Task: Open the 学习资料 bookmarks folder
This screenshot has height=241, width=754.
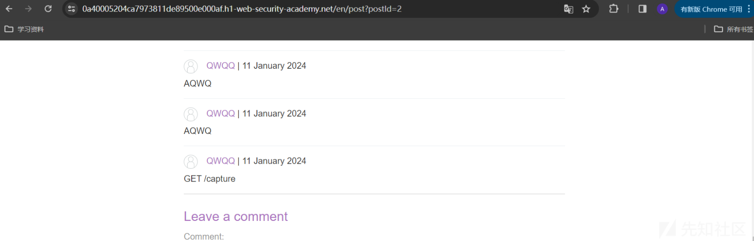Action: coord(24,29)
